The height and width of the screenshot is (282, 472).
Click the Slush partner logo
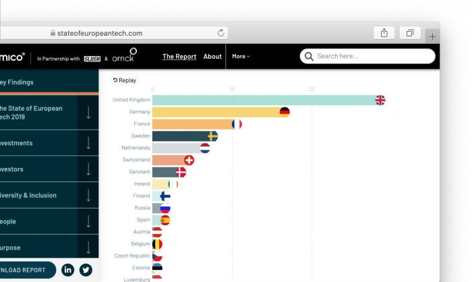click(92, 59)
